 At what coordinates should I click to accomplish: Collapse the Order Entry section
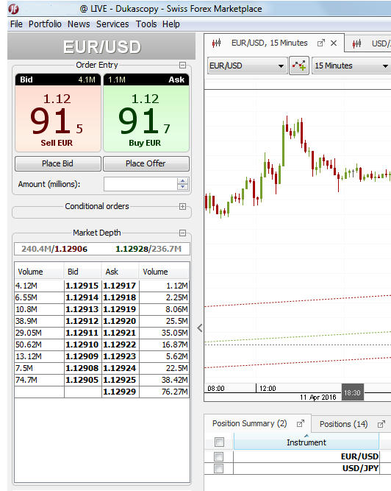point(182,65)
